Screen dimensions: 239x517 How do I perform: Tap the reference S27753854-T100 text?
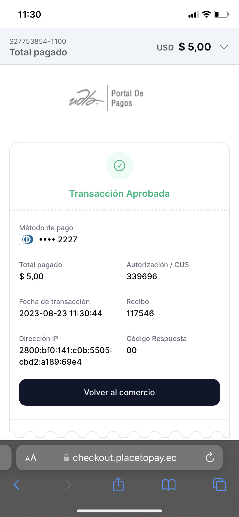point(38,42)
